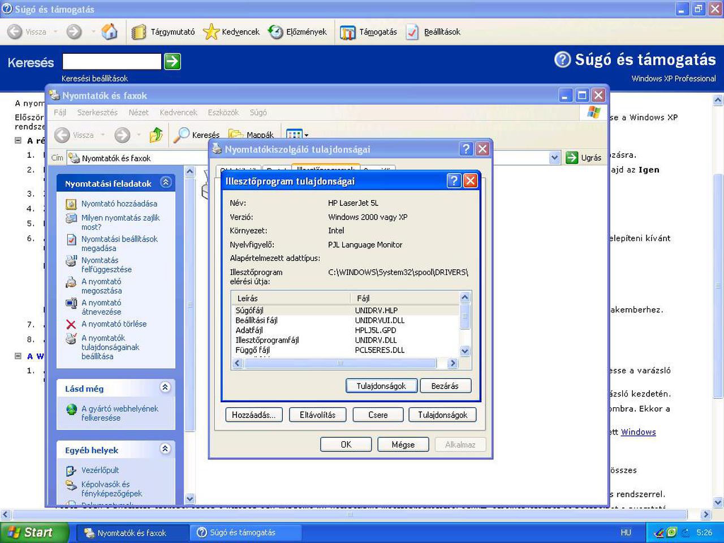The width and height of the screenshot is (724, 543).
Task: Click the clock showing 5:26
Action: (704, 533)
